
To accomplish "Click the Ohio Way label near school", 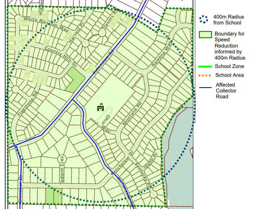I will point(106,124).
